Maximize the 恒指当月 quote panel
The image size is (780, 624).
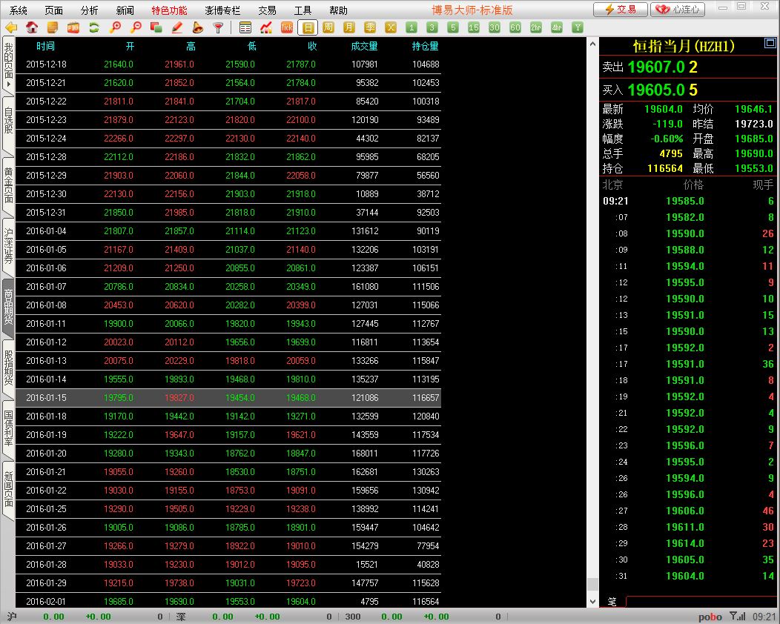click(x=770, y=44)
